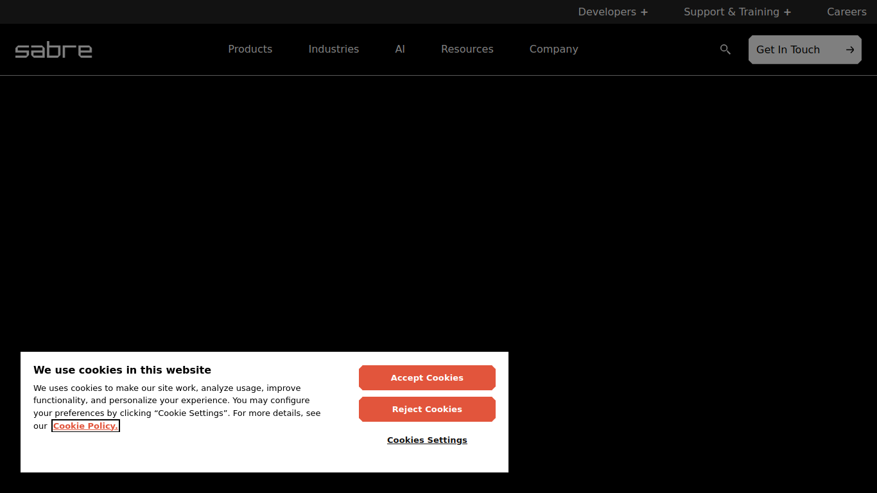Click the Get In Touch button

click(805, 49)
